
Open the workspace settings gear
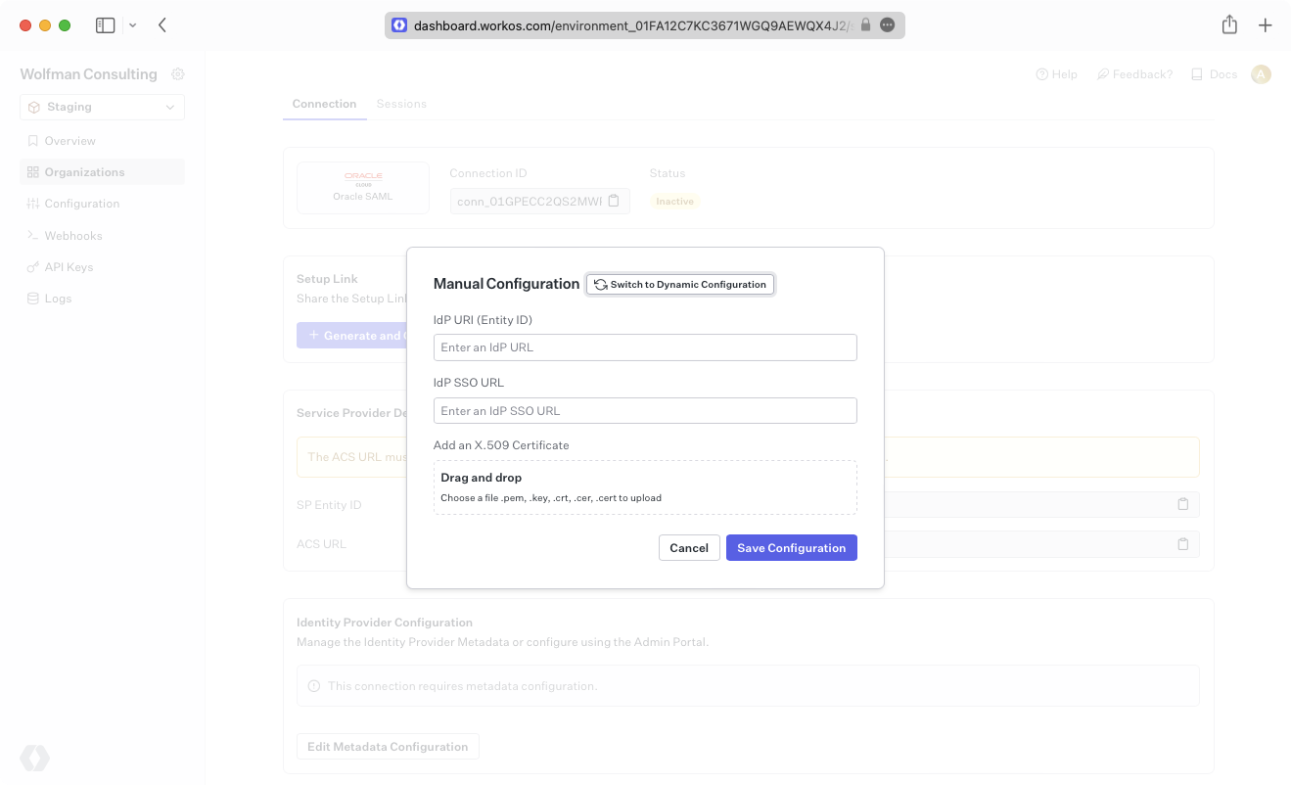point(177,73)
